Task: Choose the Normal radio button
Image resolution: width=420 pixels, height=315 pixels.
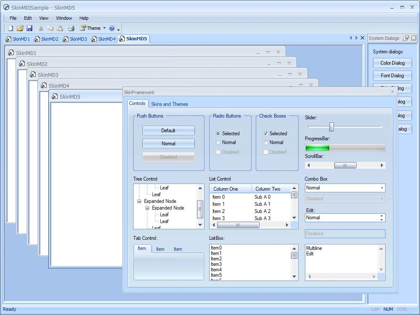Action: (x=218, y=142)
